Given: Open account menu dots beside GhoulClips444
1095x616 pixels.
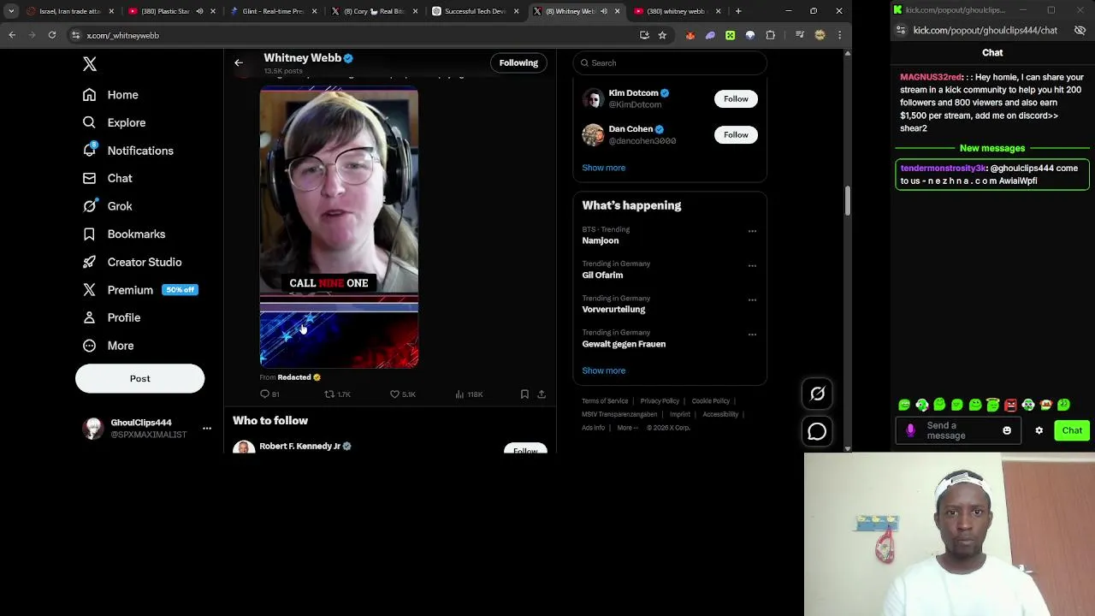Looking at the screenshot, I should tap(207, 428).
